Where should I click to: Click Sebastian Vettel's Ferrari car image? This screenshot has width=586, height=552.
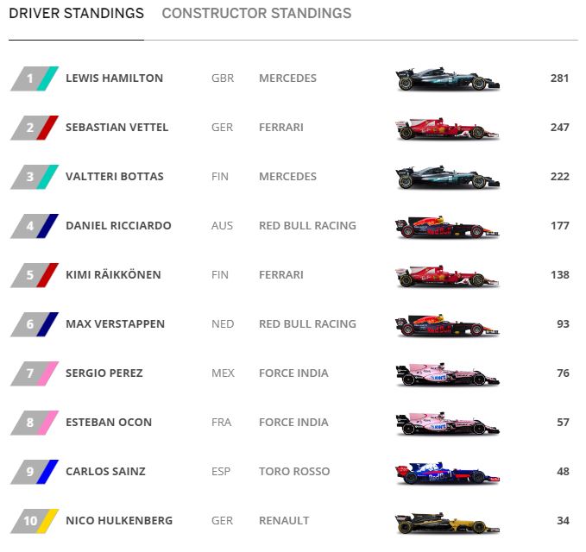[447, 129]
